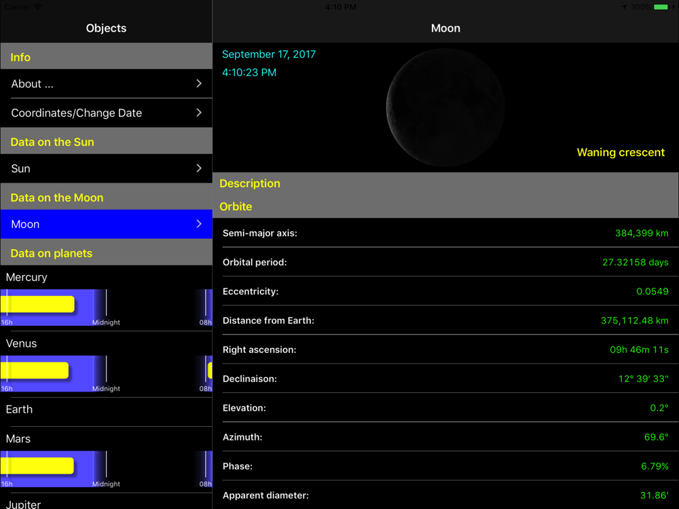Image resolution: width=679 pixels, height=509 pixels.
Task: Tap chevron next to Sun
Action: point(199,168)
